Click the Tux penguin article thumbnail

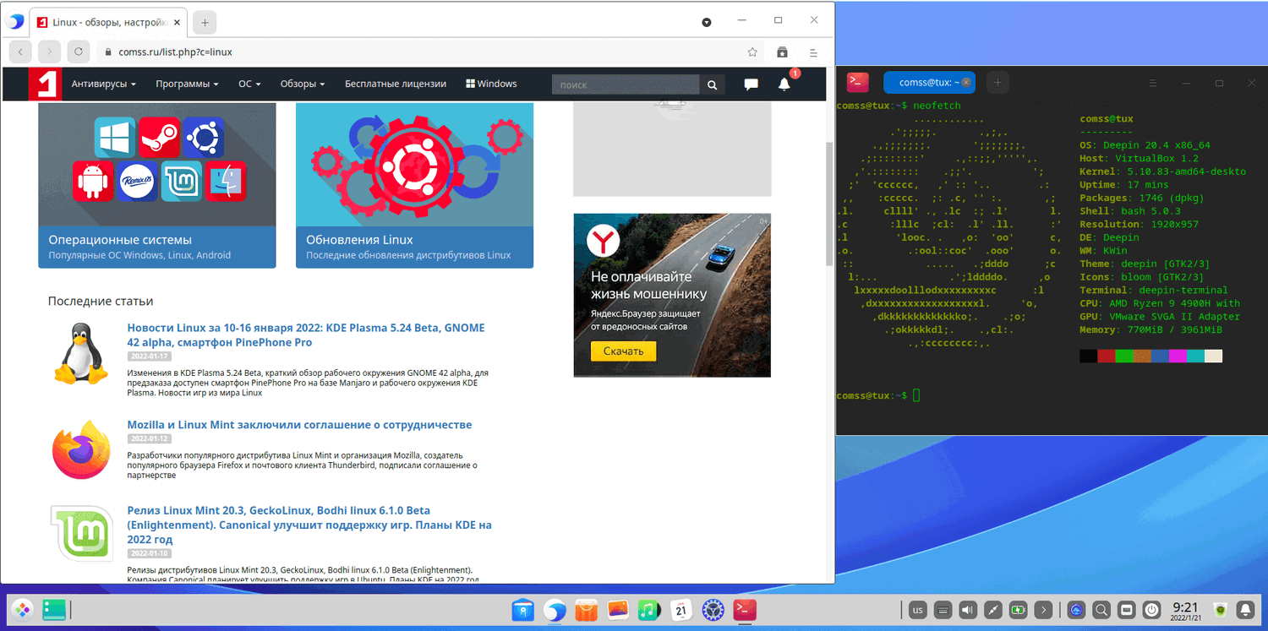(81, 354)
